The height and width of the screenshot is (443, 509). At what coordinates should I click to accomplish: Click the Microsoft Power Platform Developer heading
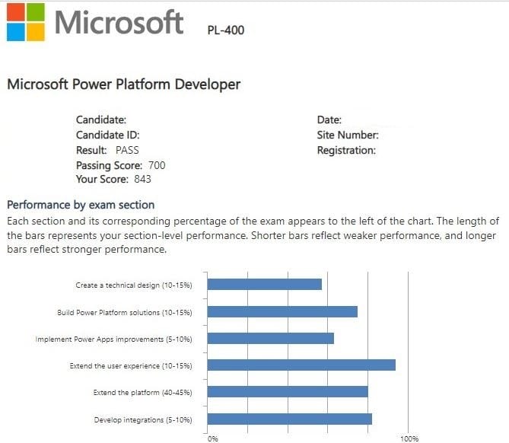coord(124,84)
